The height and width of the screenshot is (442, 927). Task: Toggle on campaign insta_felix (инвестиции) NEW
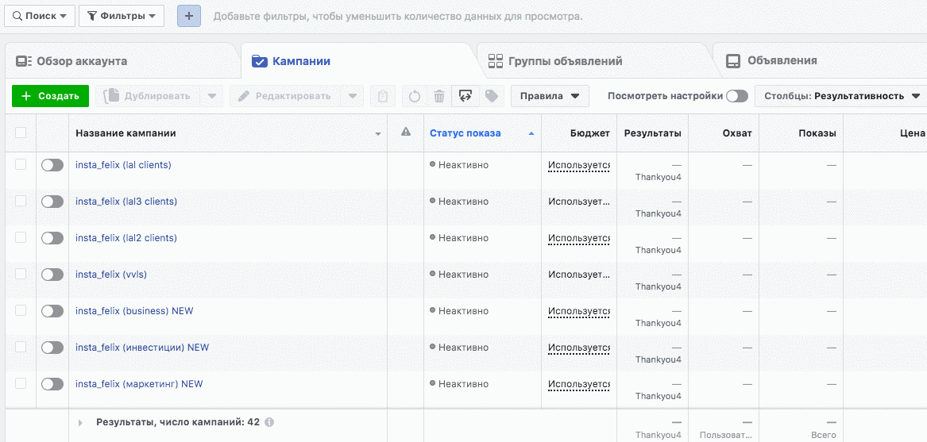pos(52,348)
